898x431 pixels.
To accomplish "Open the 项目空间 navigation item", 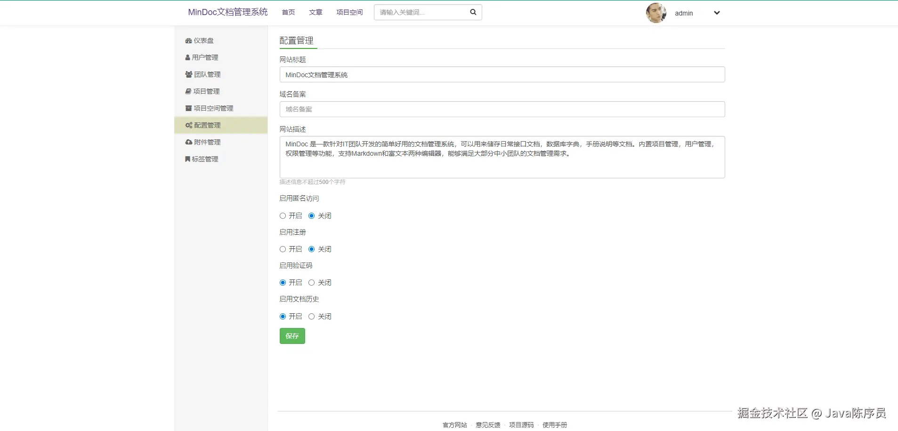I will point(349,12).
